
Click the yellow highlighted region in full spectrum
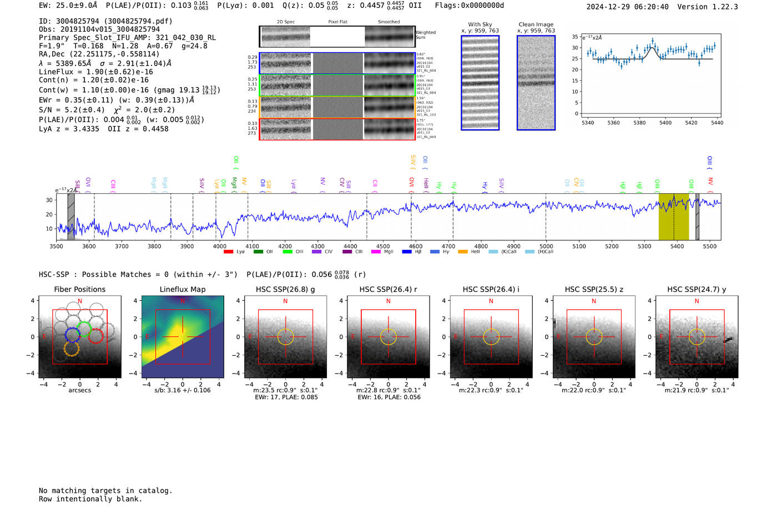[674, 217]
